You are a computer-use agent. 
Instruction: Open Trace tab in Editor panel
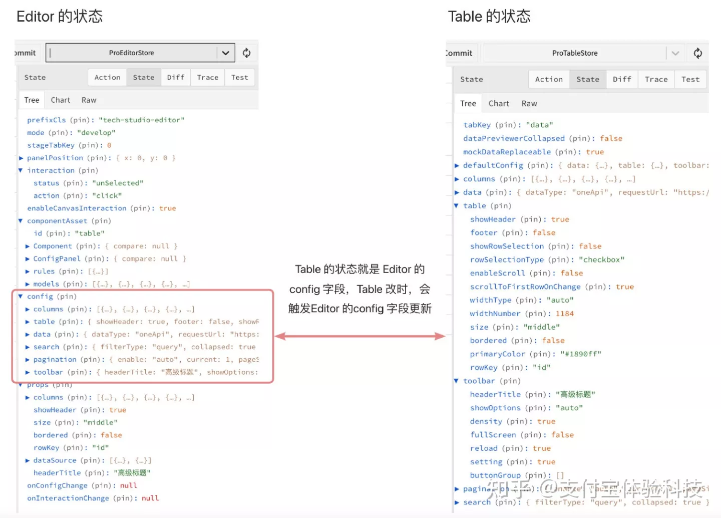coord(208,77)
